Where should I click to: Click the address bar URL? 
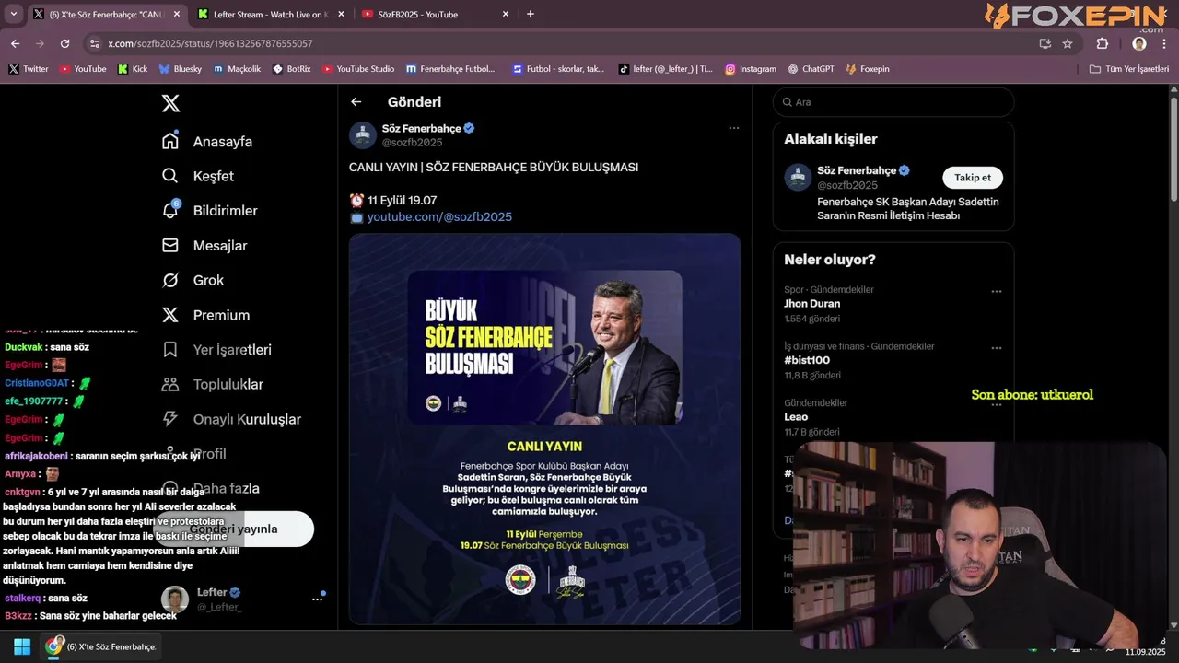[x=210, y=43]
